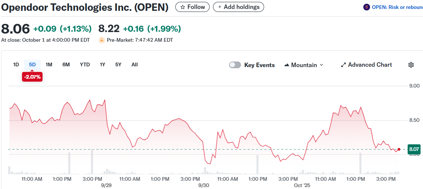Click the mountain chart type icon

click(x=286, y=65)
